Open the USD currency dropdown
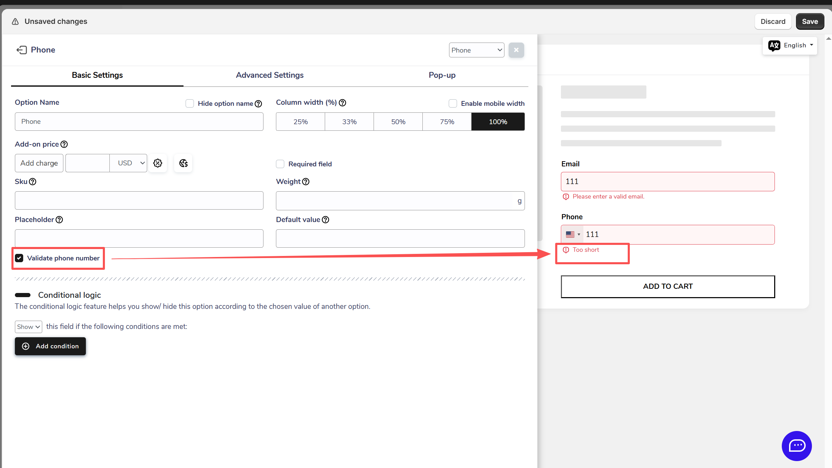 [128, 163]
